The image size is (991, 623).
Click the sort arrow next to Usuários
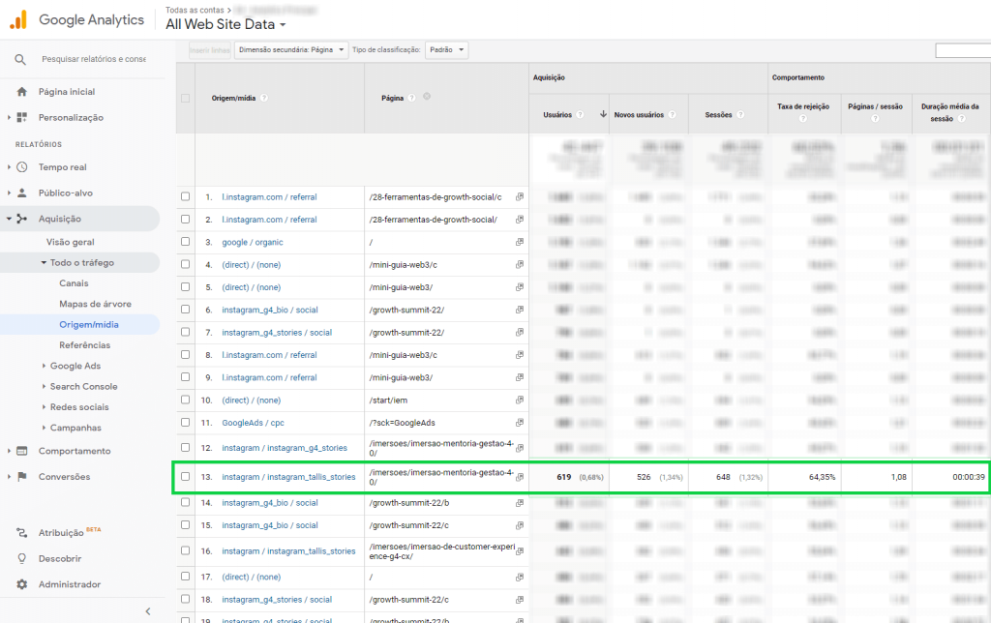(603, 114)
